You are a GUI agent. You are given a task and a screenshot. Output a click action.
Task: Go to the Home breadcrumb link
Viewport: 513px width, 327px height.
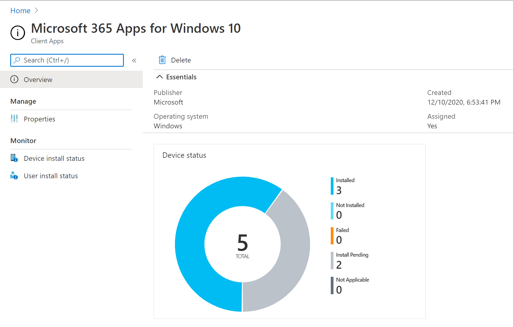point(20,11)
